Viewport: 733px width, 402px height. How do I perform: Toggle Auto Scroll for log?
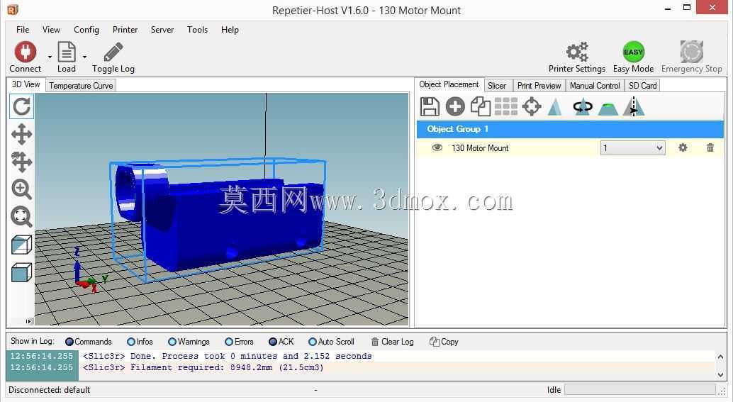[331, 342]
